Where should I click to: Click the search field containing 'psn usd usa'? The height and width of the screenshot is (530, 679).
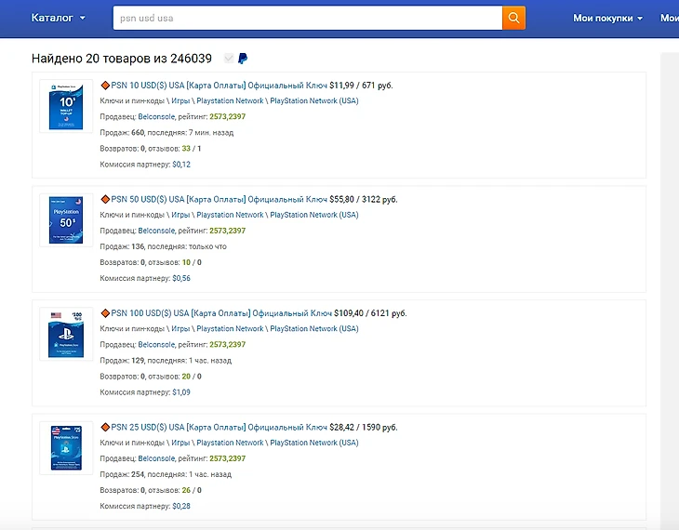(x=307, y=18)
